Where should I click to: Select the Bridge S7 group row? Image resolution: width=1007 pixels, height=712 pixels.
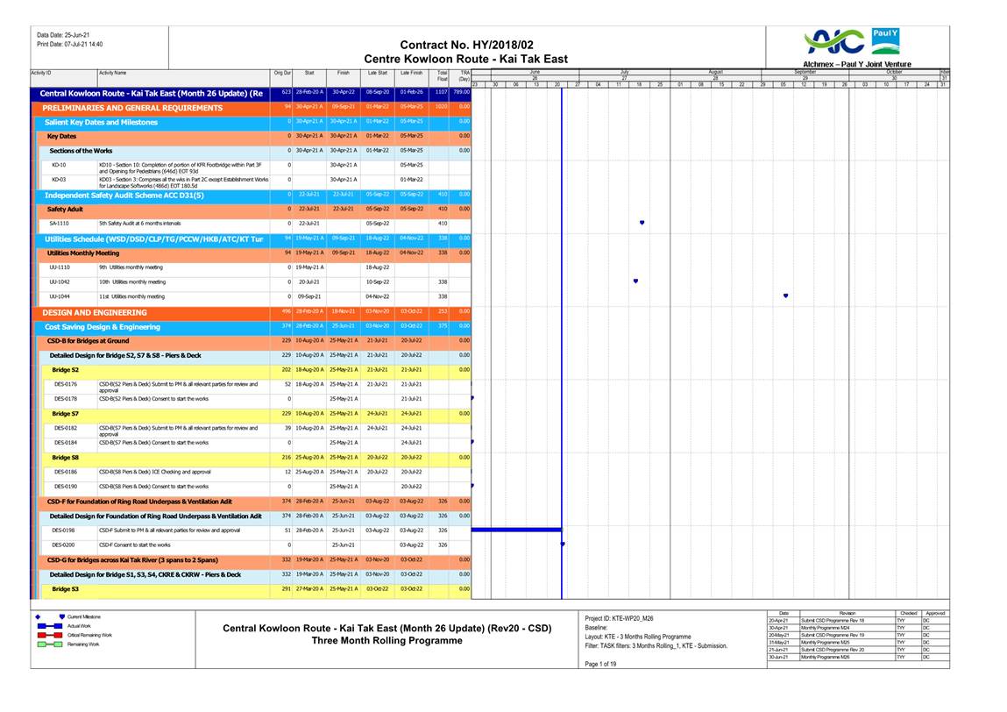66,413
